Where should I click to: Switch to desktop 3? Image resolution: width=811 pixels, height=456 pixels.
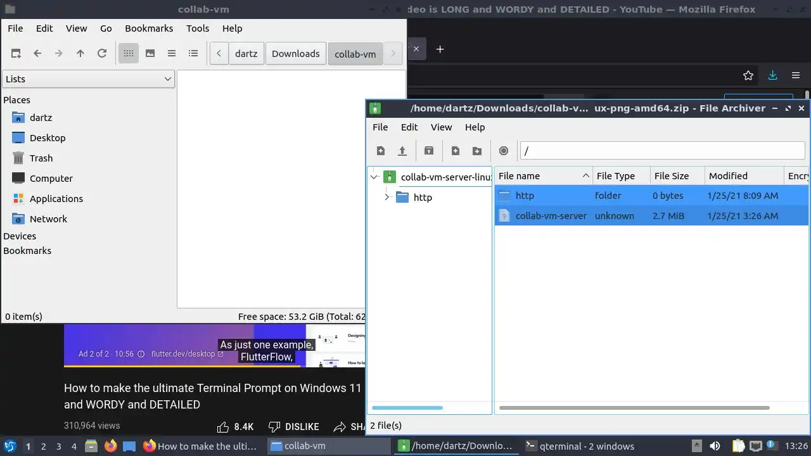[58, 446]
